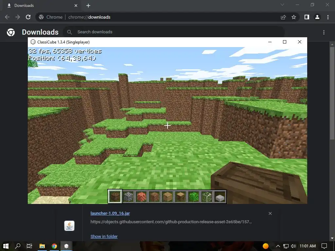
Task: Show hidden system tray icons
Action: (278, 246)
